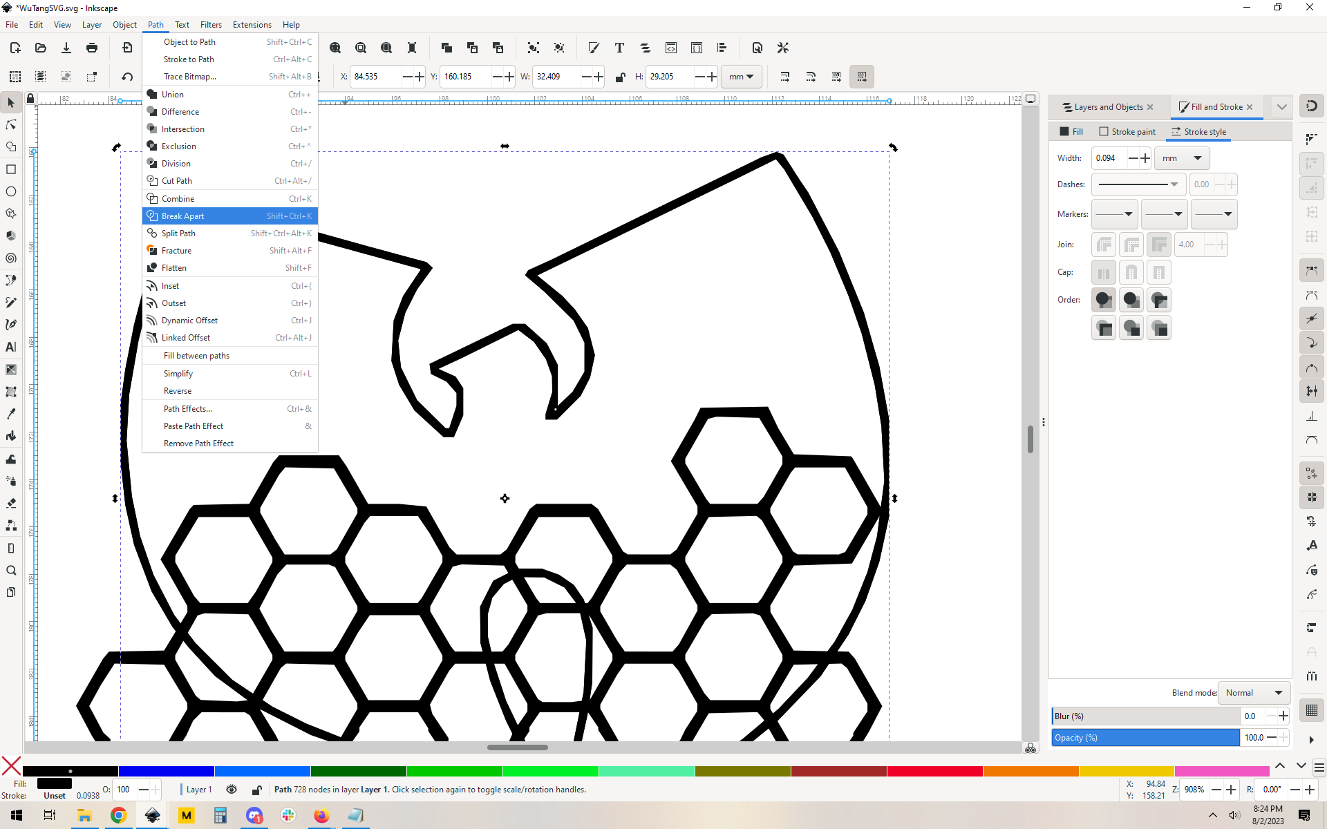The height and width of the screenshot is (829, 1327).
Task: Click Trace Bitmap menu entry
Action: pyautogui.click(x=230, y=77)
